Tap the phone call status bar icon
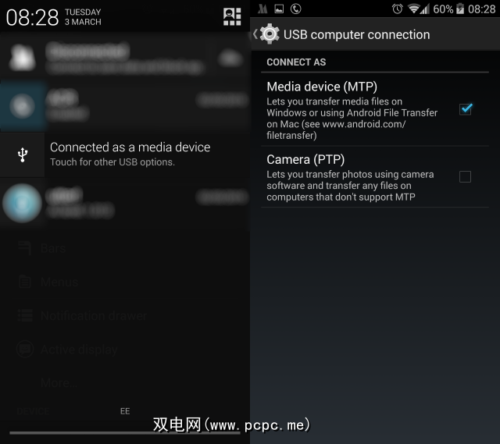 [295, 9]
